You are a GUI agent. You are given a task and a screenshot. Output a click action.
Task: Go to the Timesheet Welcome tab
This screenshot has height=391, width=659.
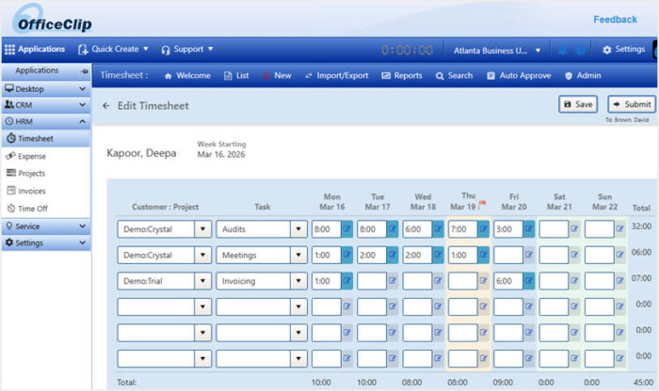point(187,75)
